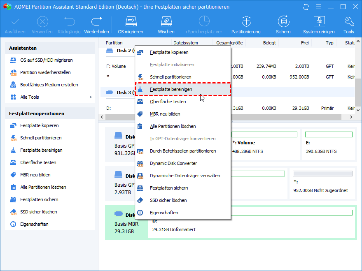The height and width of the screenshot is (271, 362).
Task: Select the D: partition row in list
Action: 227,108
